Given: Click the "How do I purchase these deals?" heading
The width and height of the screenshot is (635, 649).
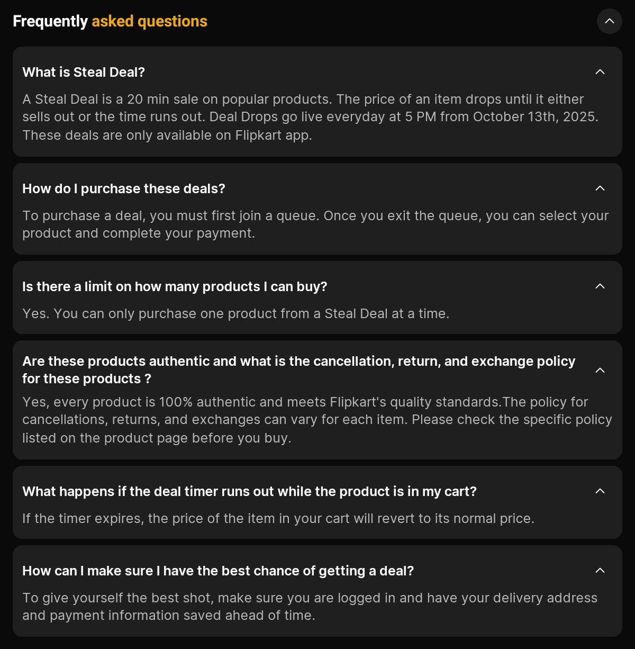Looking at the screenshot, I should pyautogui.click(x=123, y=188).
